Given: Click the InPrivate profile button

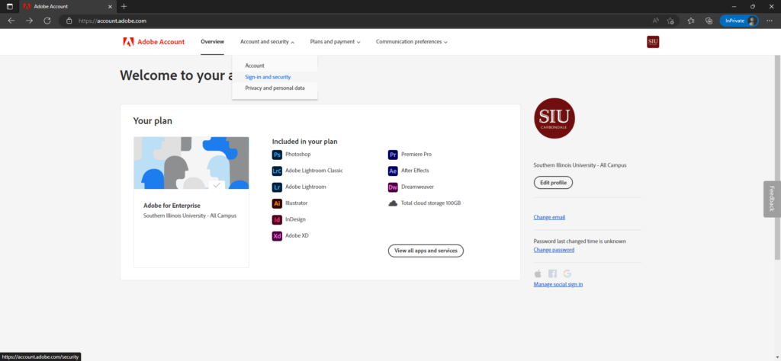Looking at the screenshot, I should 738,21.
